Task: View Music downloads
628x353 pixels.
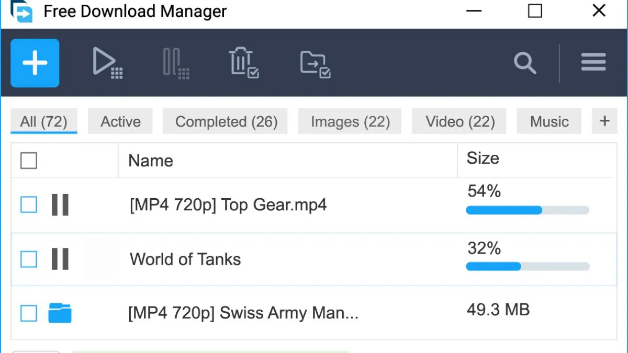Action: 549,121
